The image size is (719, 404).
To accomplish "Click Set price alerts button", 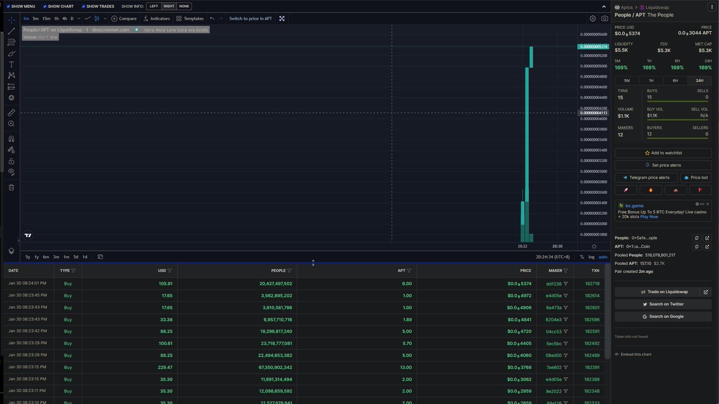I will 663,165.
